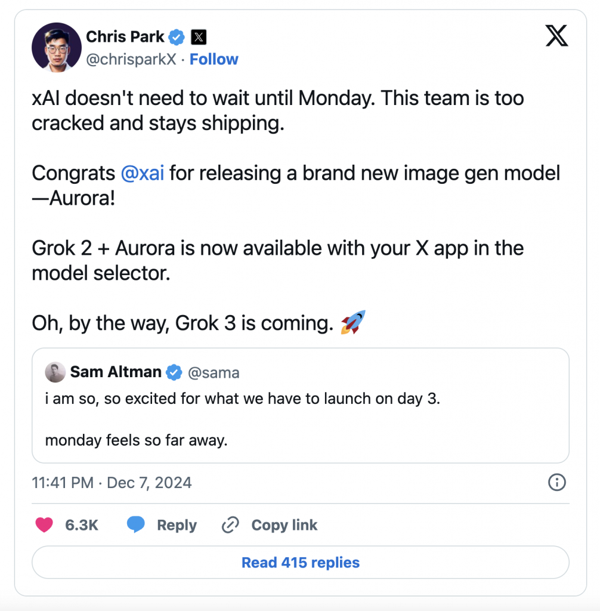Screen dimensions: 600x611
Task: Like the tweet with the heart icon
Action: click(44, 525)
